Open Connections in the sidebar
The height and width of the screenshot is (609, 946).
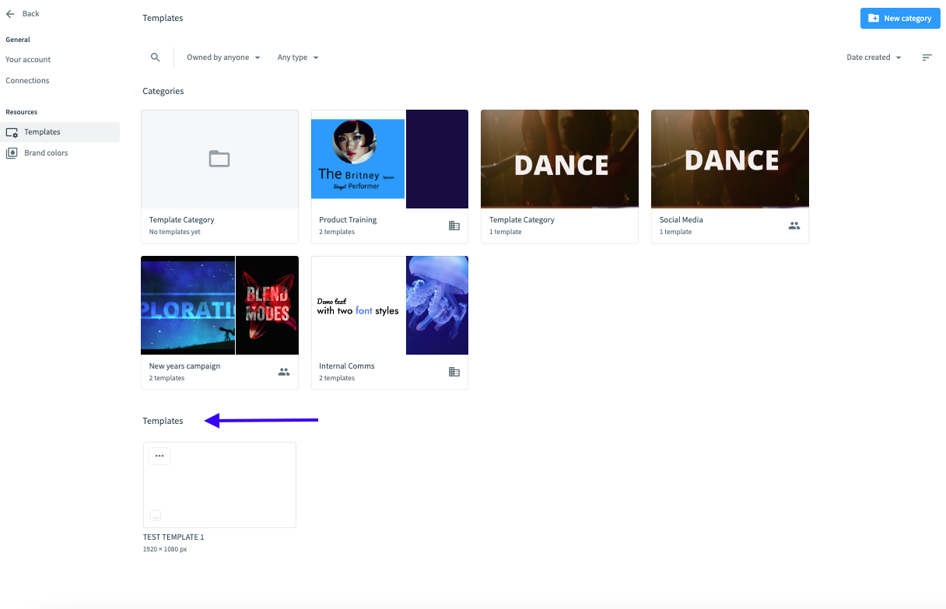coord(27,81)
